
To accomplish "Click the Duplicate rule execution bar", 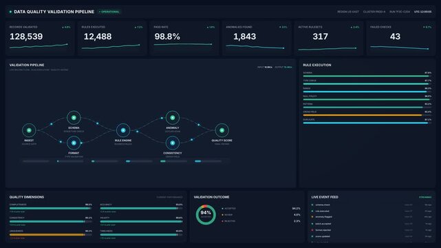I will coord(367,123).
